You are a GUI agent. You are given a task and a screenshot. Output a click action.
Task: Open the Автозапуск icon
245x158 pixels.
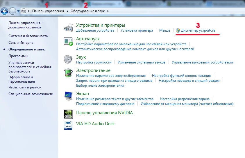coord(68,41)
